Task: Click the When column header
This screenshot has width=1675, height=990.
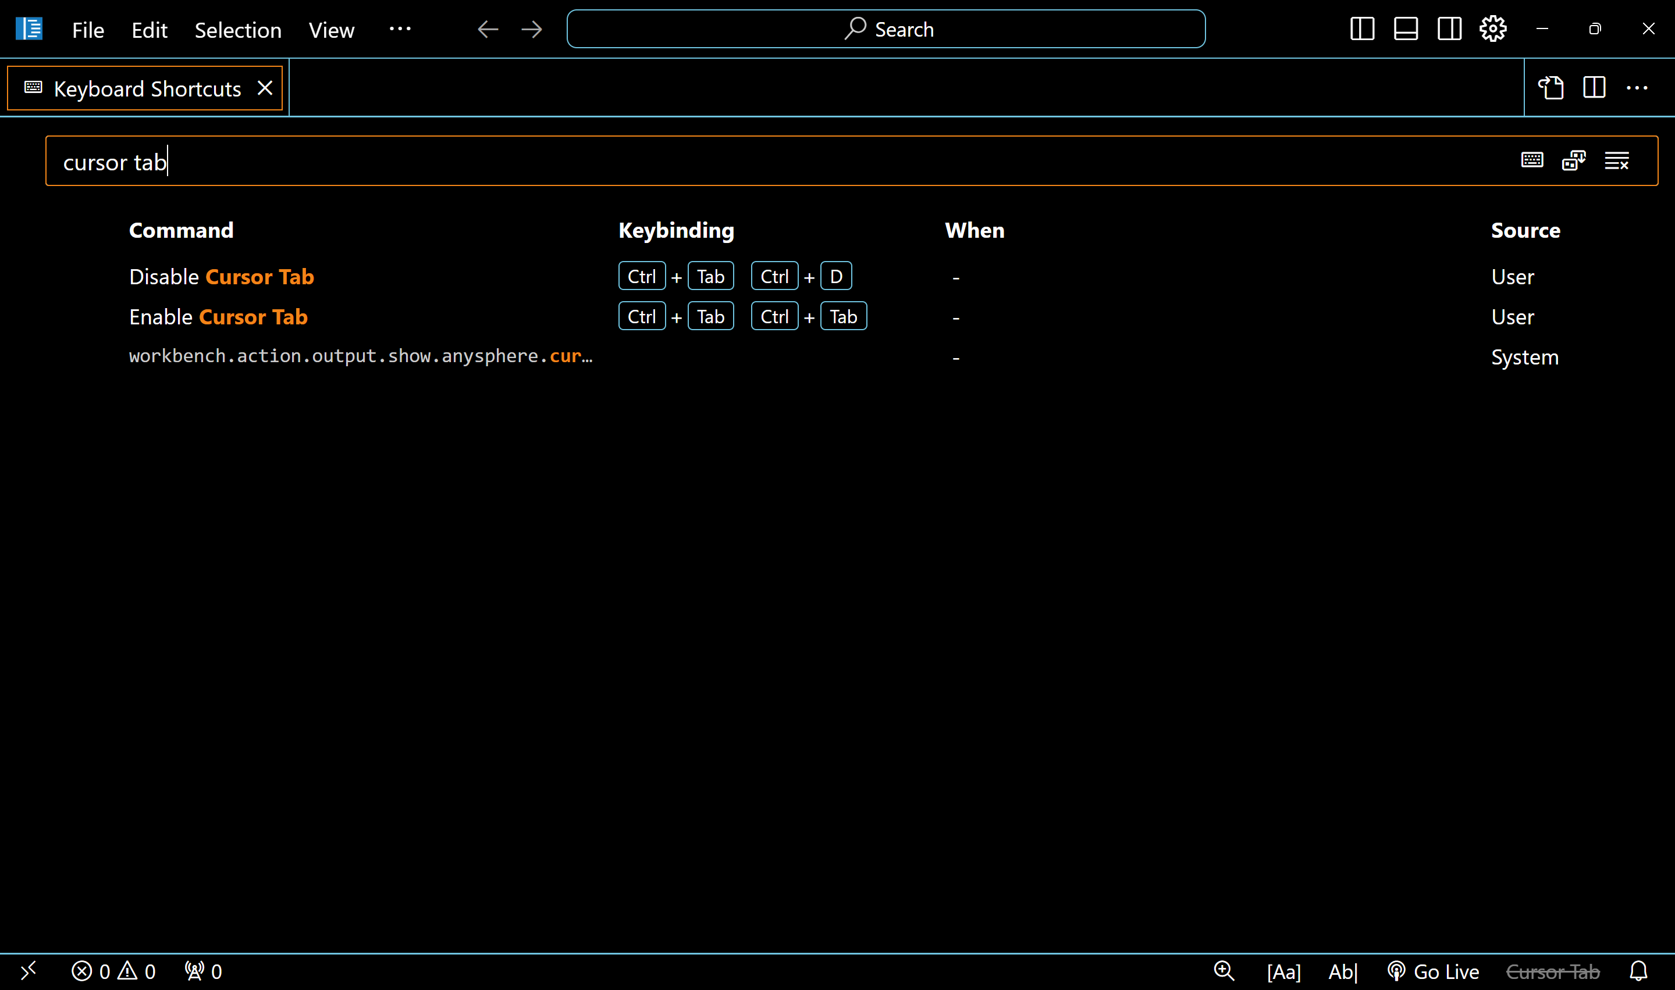Action: click(x=975, y=230)
